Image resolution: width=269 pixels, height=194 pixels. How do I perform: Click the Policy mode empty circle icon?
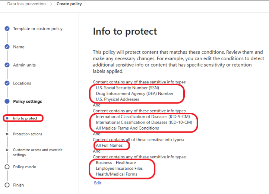click(7, 167)
